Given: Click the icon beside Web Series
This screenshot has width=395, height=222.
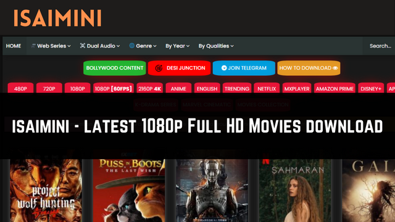Looking at the screenshot, I should pyautogui.click(x=33, y=46).
